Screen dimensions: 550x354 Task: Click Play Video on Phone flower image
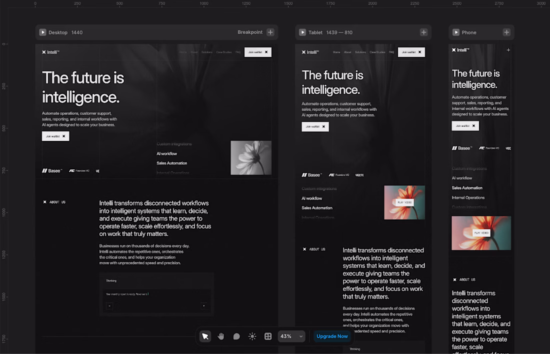coord(481,233)
